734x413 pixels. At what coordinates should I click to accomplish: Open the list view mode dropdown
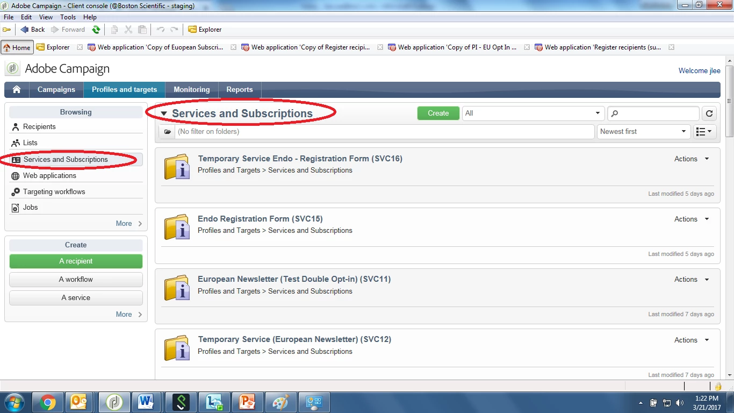(x=704, y=132)
